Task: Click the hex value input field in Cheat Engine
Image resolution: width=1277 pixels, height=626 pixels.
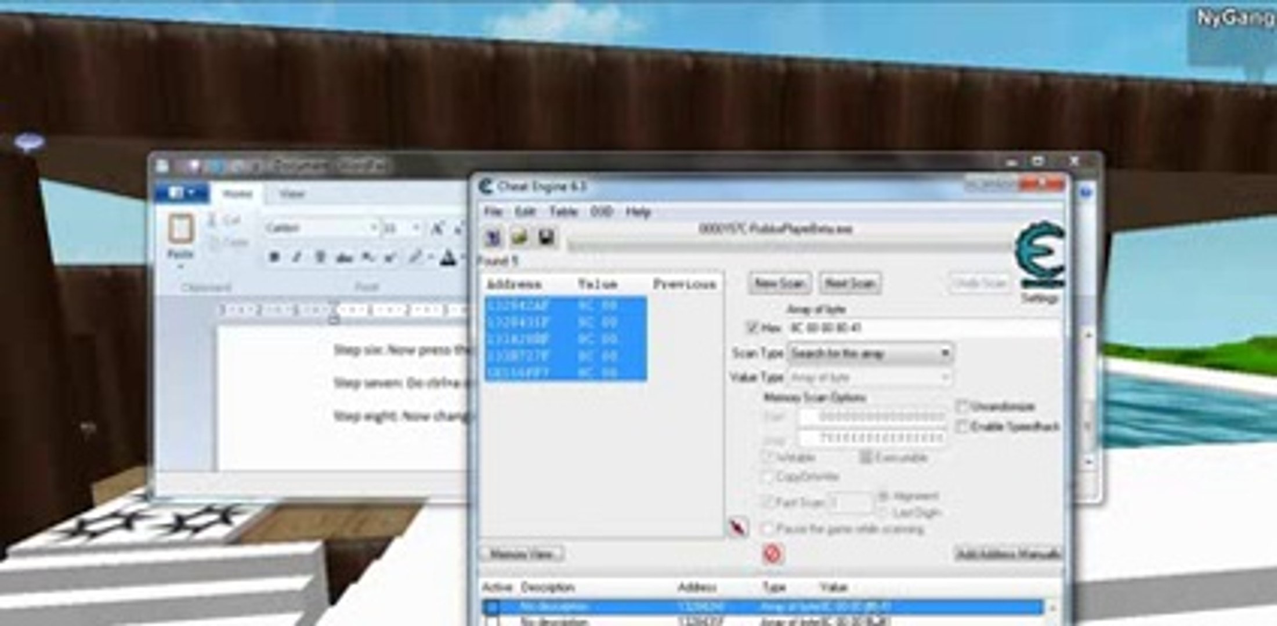Action: [925, 328]
